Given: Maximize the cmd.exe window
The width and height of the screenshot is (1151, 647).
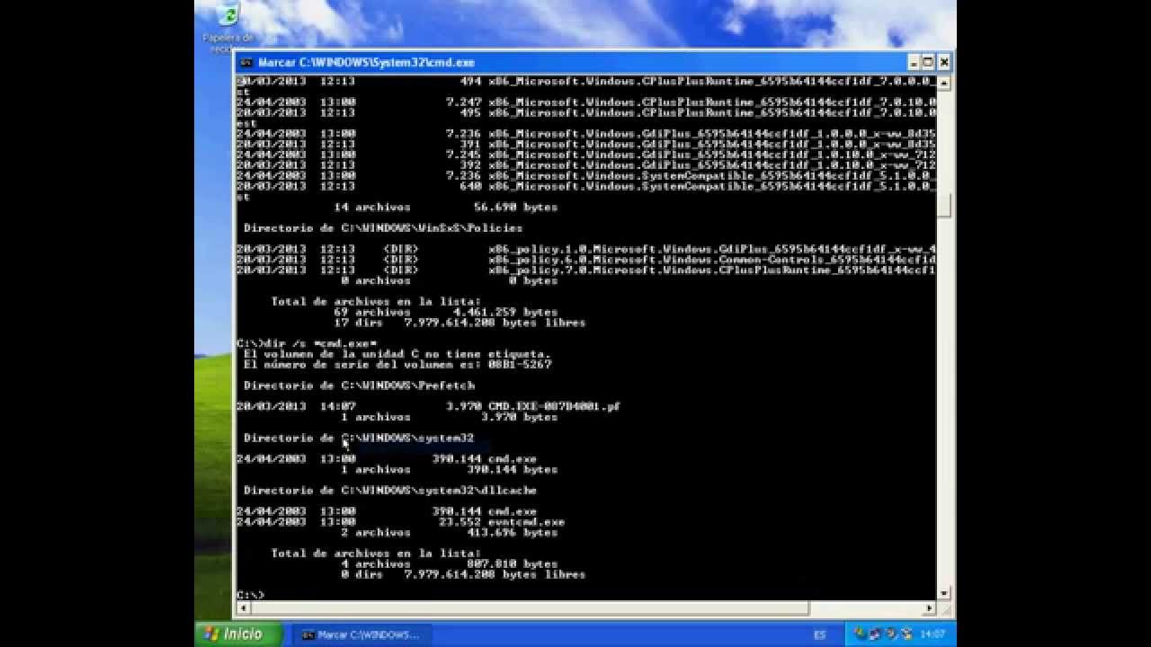Looking at the screenshot, I should coord(928,62).
